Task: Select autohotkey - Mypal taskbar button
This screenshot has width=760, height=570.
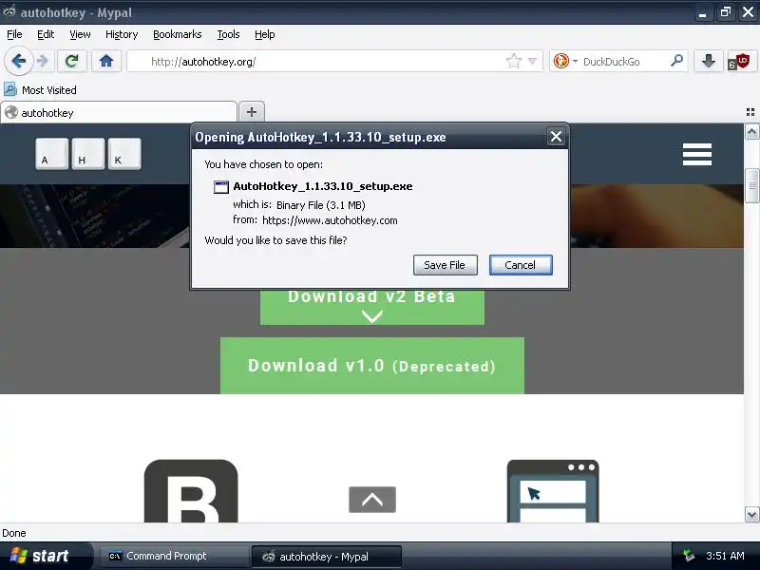Action: [327, 557]
